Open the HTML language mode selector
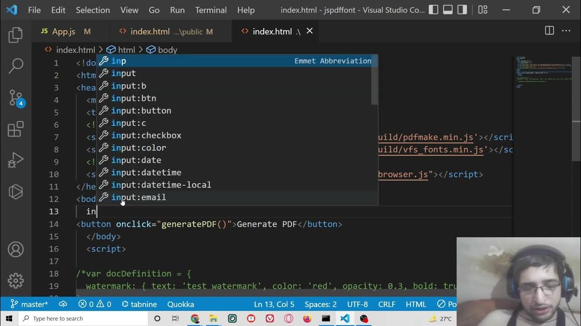581x326 pixels. coord(416,304)
